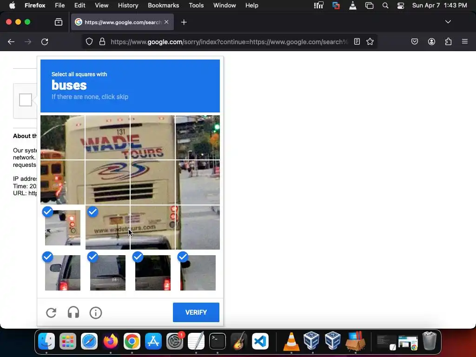Uncheck the tile with car side mirror
This screenshot has height=357, width=476.
(63, 272)
